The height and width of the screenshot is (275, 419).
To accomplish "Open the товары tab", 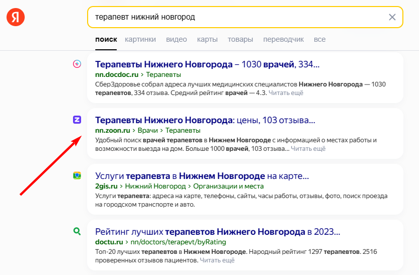I will pyautogui.click(x=240, y=40).
